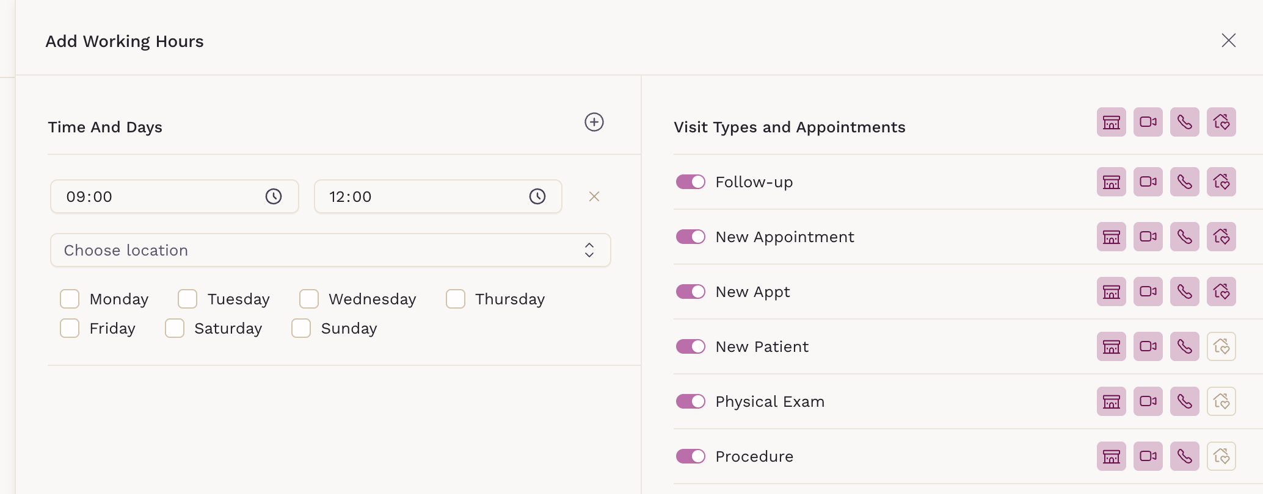1263x494 pixels.
Task: Click the phone call icon for New Appt
Action: (1184, 292)
